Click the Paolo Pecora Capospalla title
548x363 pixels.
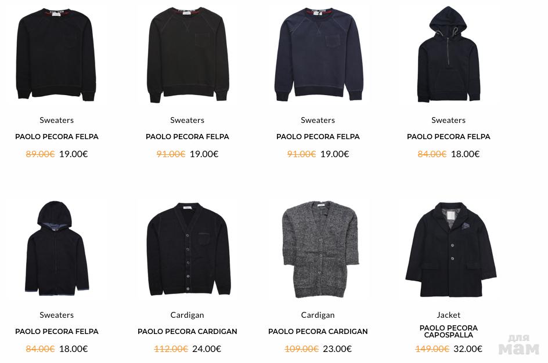coord(448,332)
